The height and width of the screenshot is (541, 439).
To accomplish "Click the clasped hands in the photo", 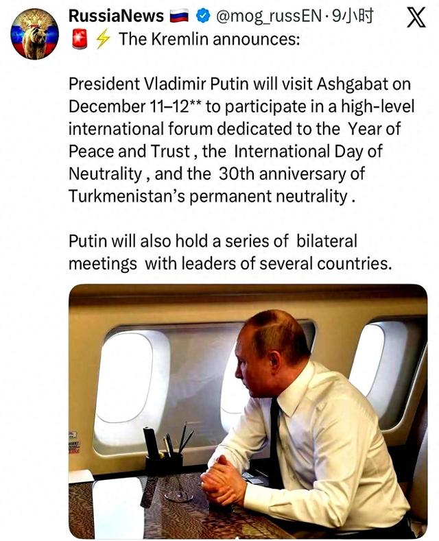I will coord(223,481).
